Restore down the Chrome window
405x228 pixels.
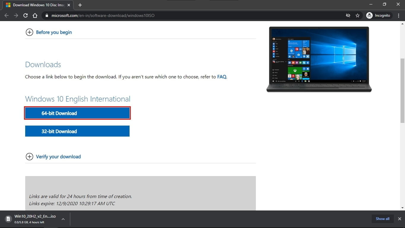pyautogui.click(x=385, y=4)
